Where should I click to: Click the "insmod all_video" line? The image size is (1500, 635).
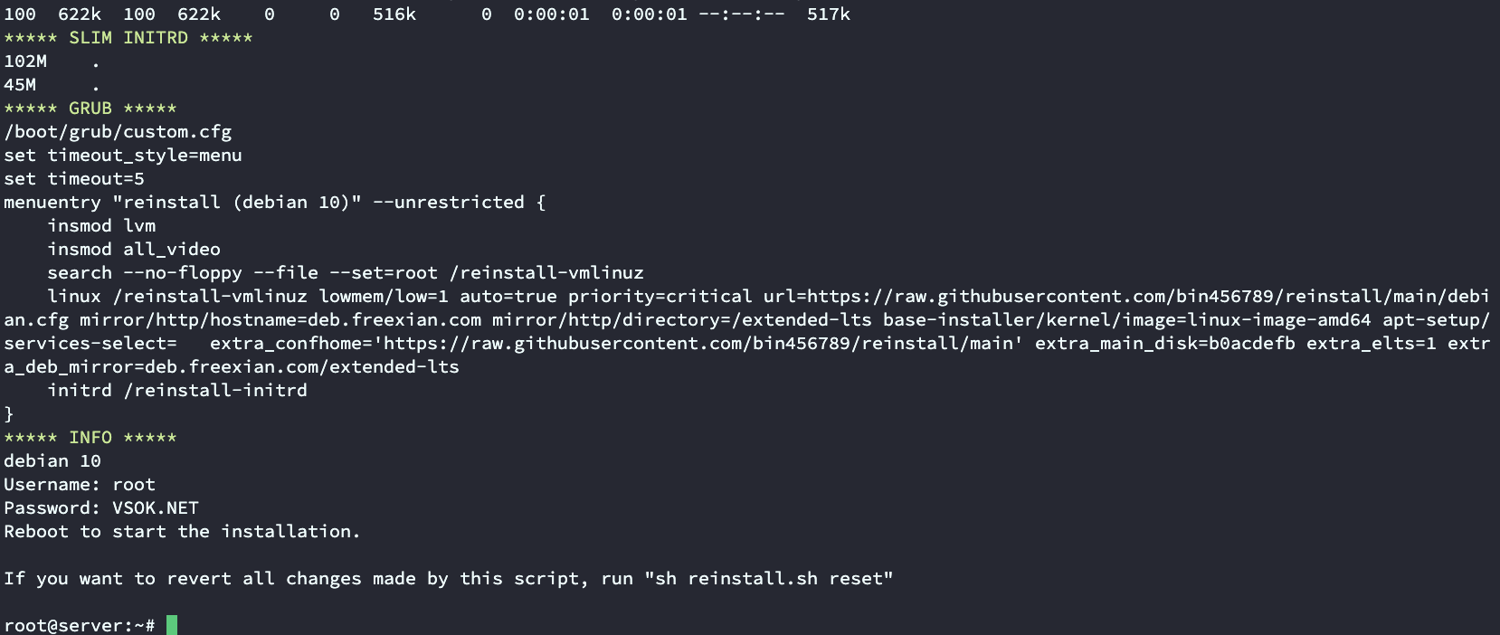[134, 250]
